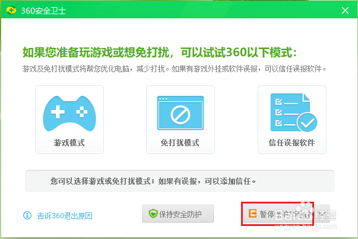Image resolution: width=358 pixels, height=239 pixels.
Task: Click the description text 游戏及免打扰模式将帮您优化电脑
Action: click(76, 69)
